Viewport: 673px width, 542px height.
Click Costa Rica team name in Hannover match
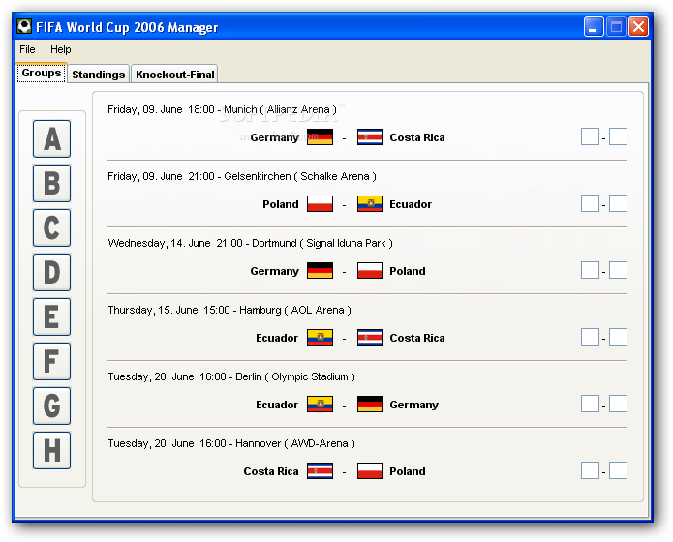(x=271, y=471)
